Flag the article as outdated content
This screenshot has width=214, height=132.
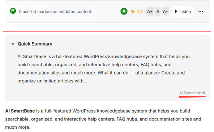(13, 11)
